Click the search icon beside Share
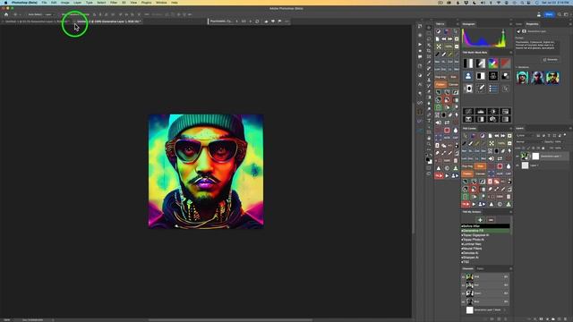 [559, 14]
